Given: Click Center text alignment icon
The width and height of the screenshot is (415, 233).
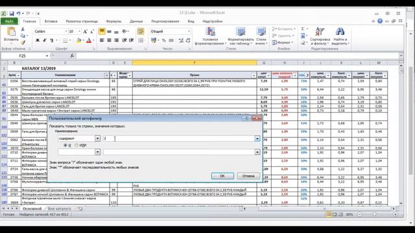Looking at the screenshot, I should click(x=109, y=40).
